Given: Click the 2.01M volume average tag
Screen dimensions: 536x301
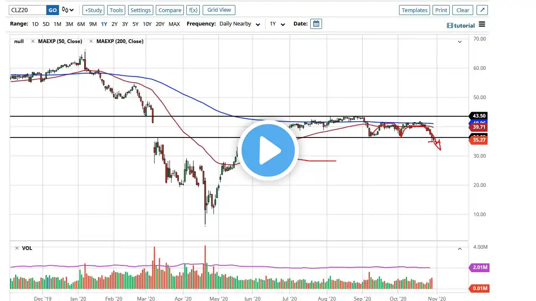Looking at the screenshot, I should [479, 267].
